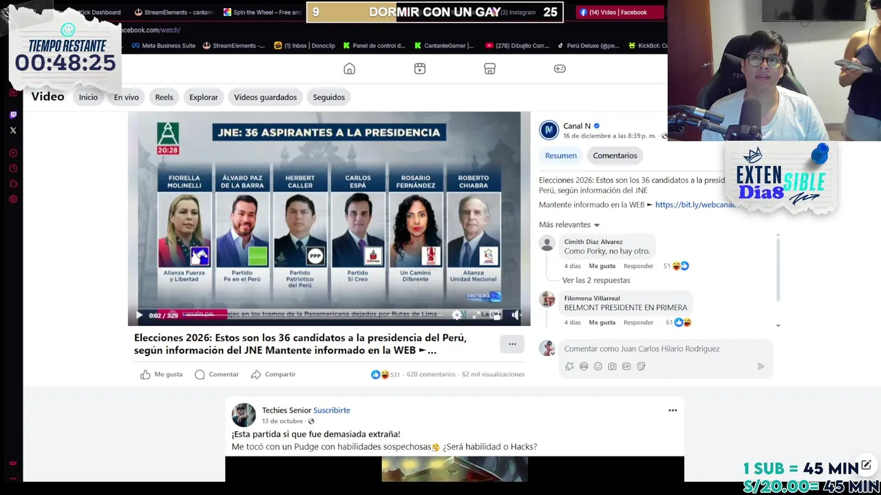Open Techies Senior profile picture
This screenshot has width=881, height=495.
(244, 415)
